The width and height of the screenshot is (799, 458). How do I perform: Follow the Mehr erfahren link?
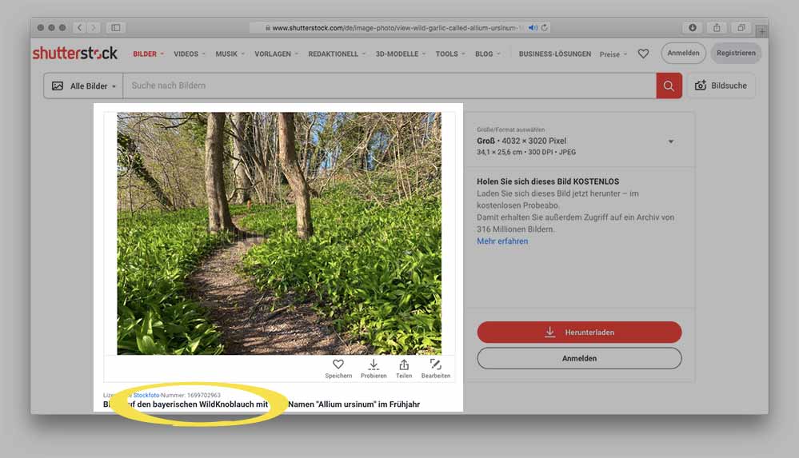502,241
